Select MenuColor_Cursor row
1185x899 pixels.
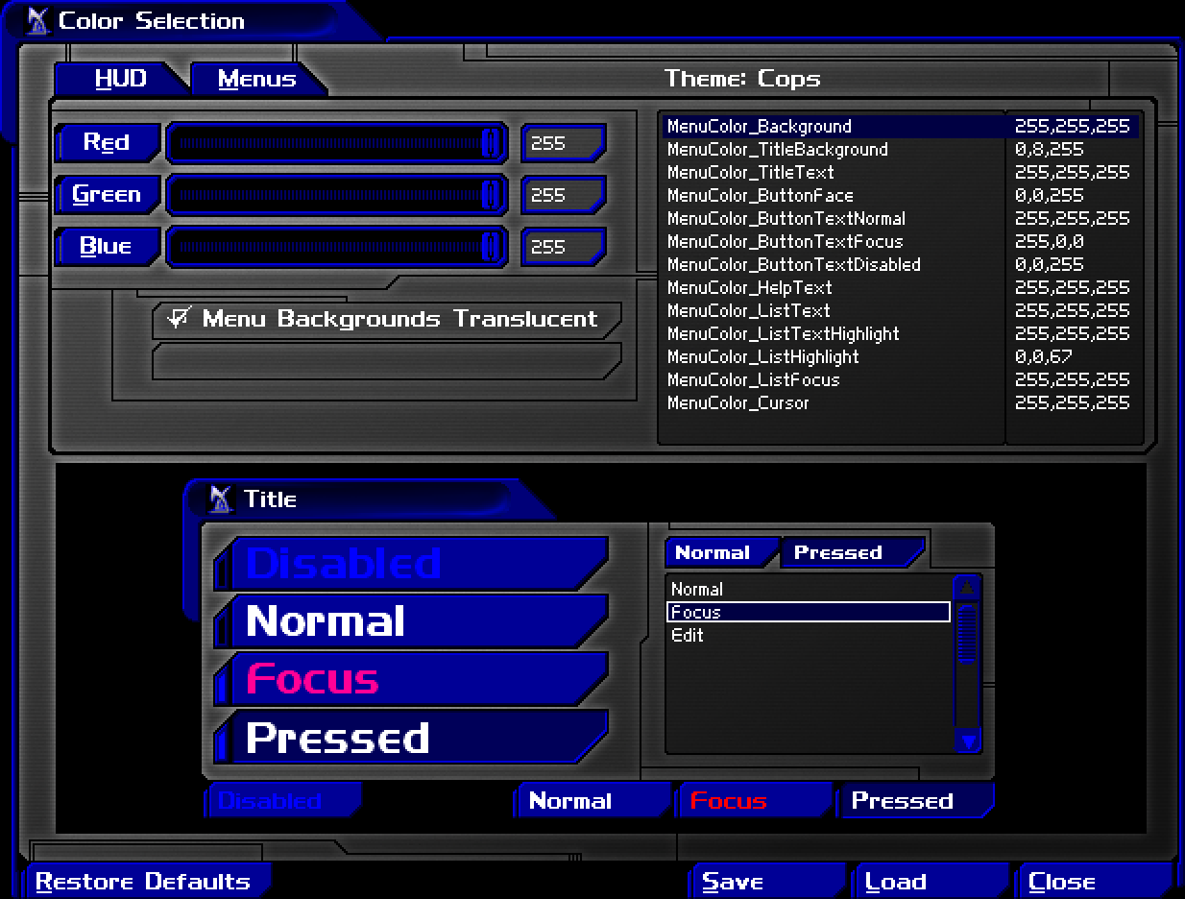900,402
